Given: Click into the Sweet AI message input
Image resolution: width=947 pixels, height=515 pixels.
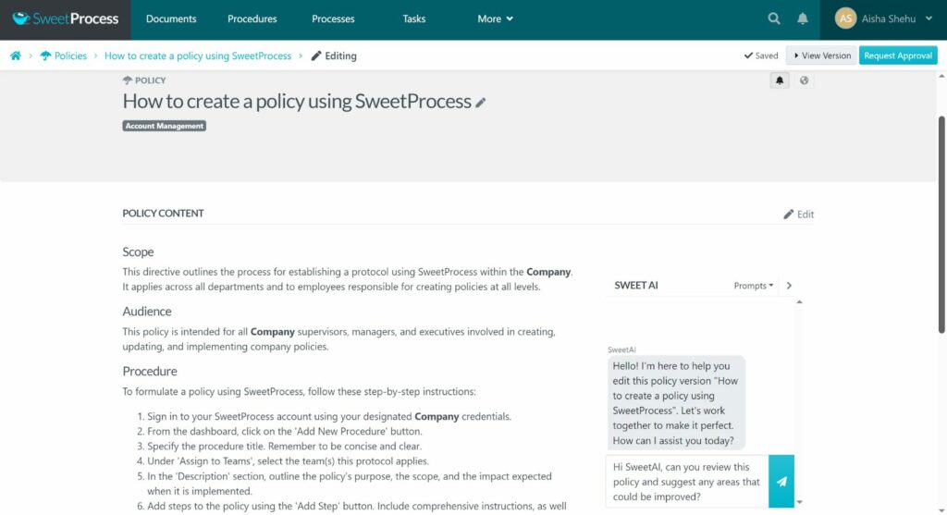Looking at the screenshot, I should click(x=687, y=481).
